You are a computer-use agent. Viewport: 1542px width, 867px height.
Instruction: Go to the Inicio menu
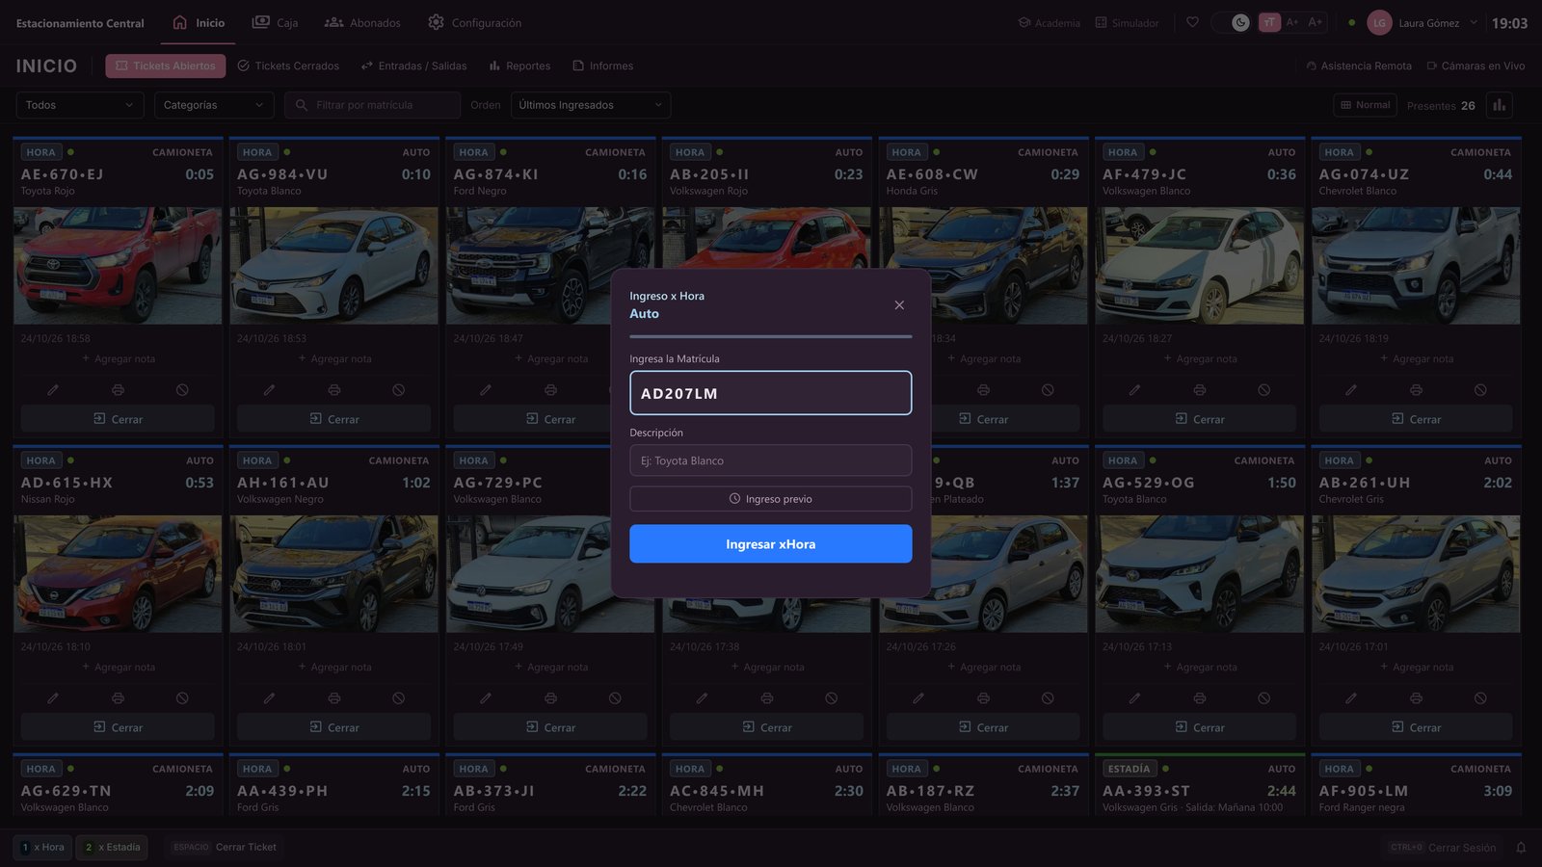point(199,23)
